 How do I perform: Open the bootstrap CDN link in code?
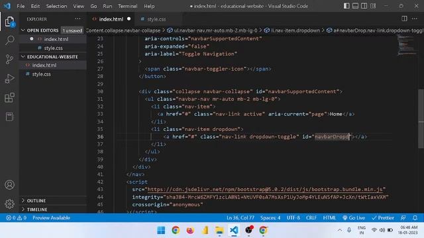[x=266, y=190]
